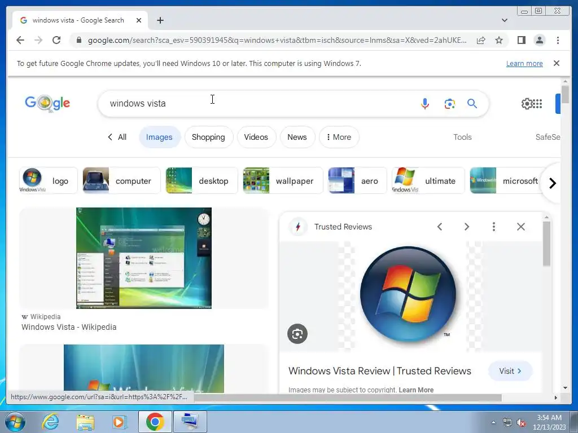Close the Trusted Reviews preview panel

coord(520,227)
